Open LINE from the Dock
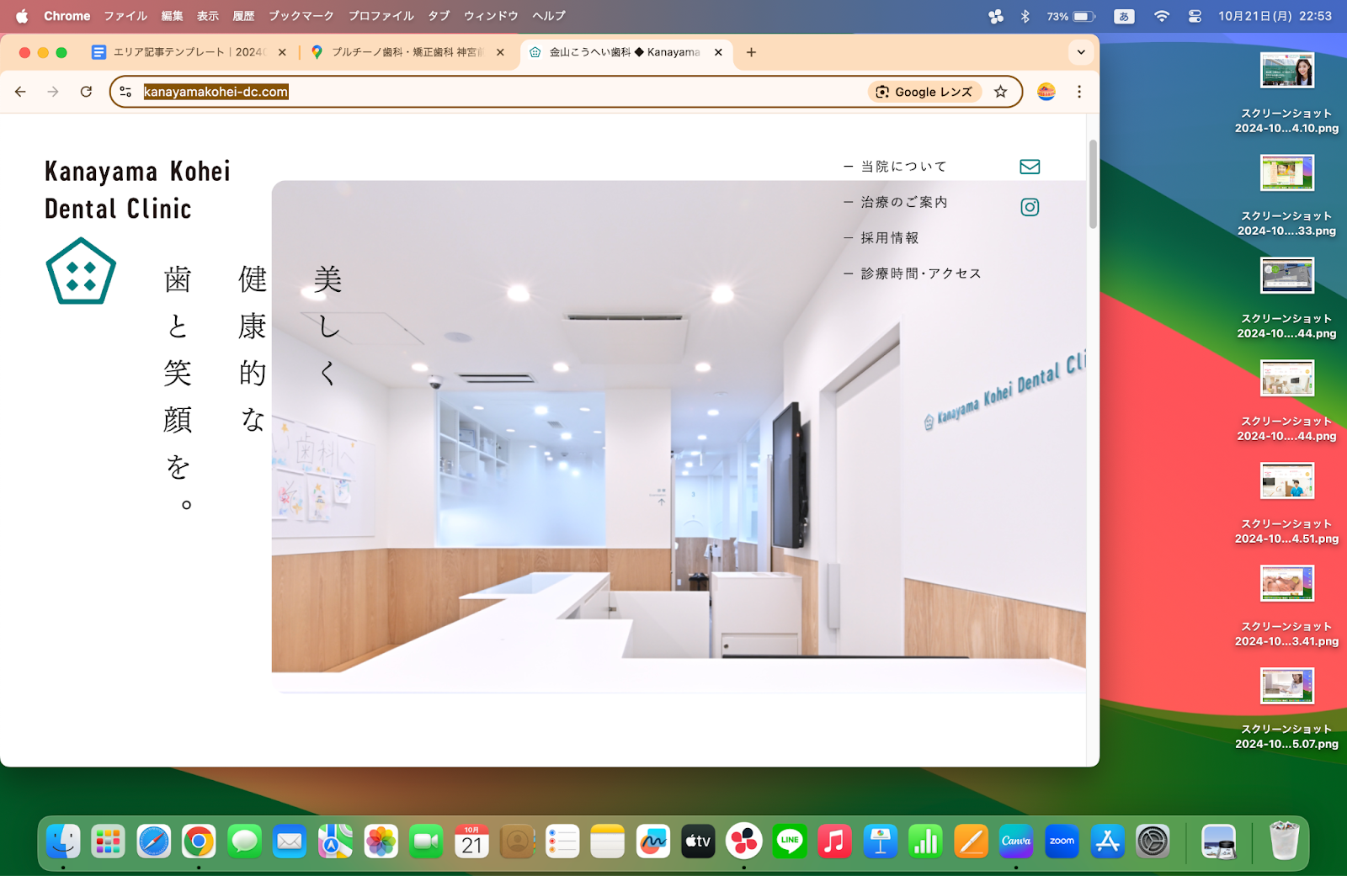The width and height of the screenshot is (1347, 876). [x=790, y=841]
